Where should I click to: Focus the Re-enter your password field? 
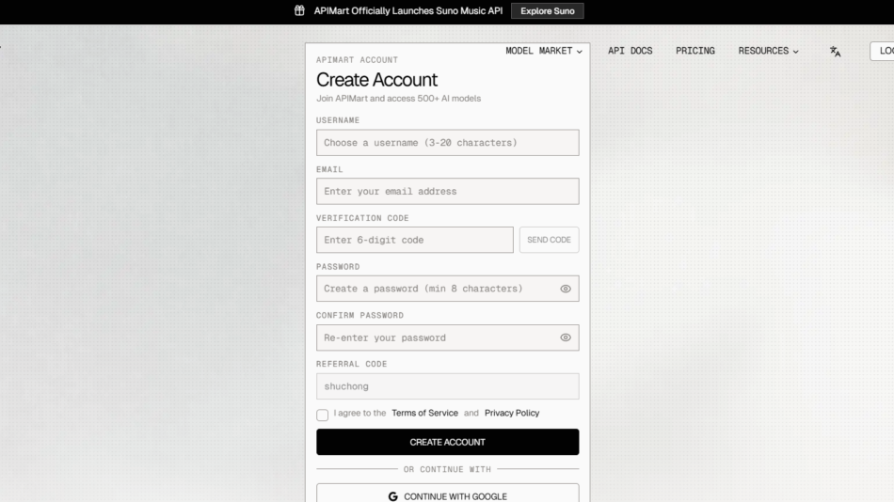coord(448,337)
